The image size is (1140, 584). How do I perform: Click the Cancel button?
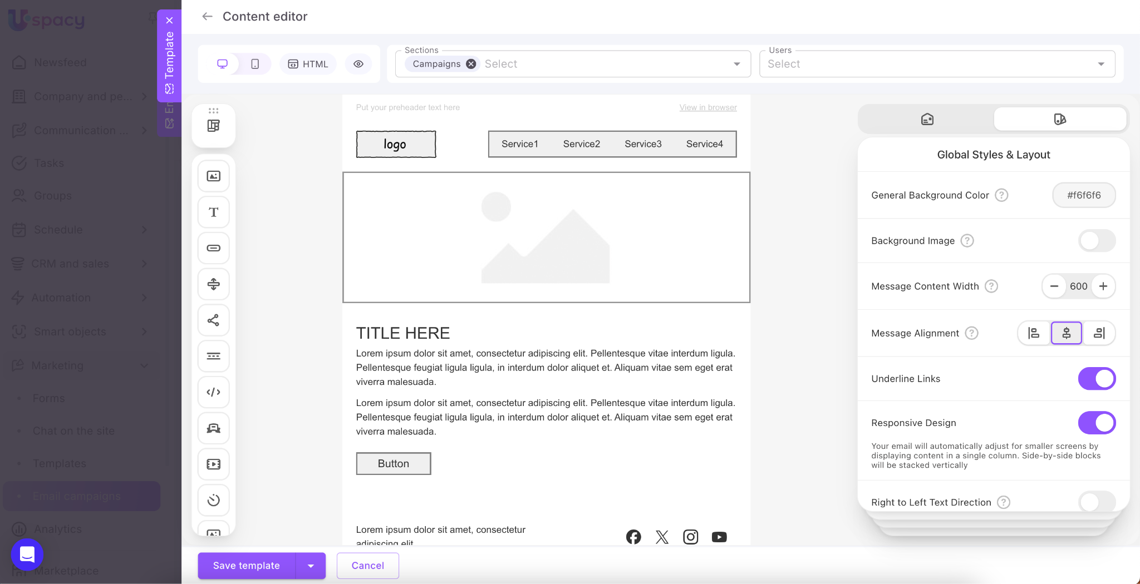pyautogui.click(x=367, y=566)
